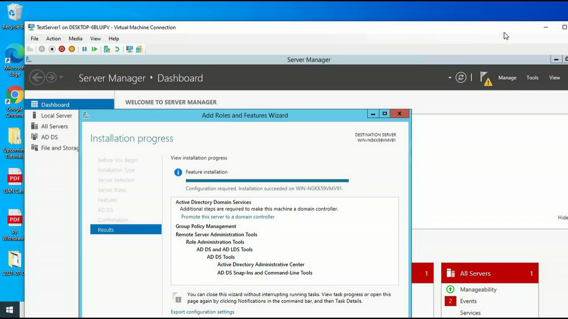Screen dimensions: 568x319
Task: Open navigation history dropdown arrow
Action: tap(61, 78)
